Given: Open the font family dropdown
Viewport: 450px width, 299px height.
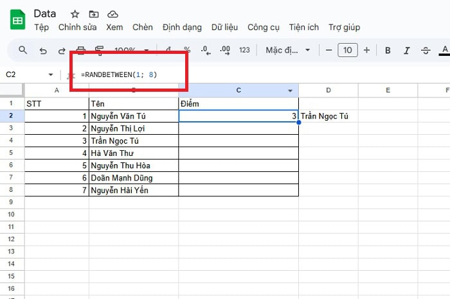Looking at the screenshot, I should click(x=288, y=50).
